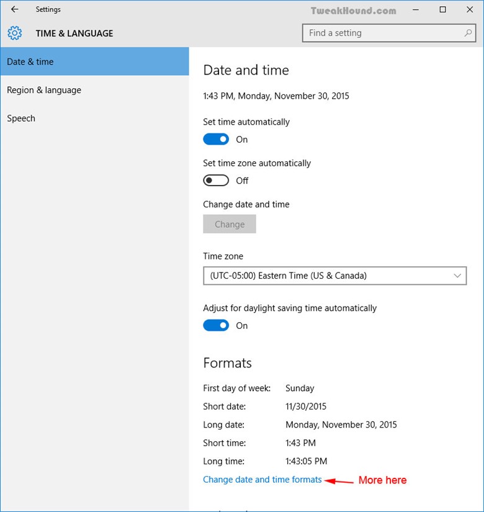The image size is (484, 512).
Task: Go to the Speech settings page
Action: (21, 119)
